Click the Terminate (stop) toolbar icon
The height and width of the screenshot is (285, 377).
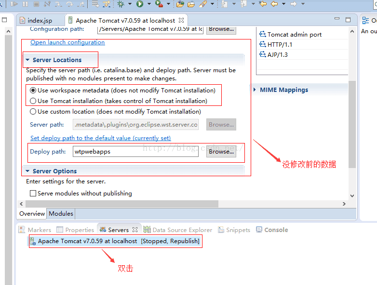36,4
